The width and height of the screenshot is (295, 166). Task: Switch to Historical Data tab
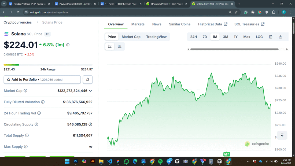click(x=212, y=24)
